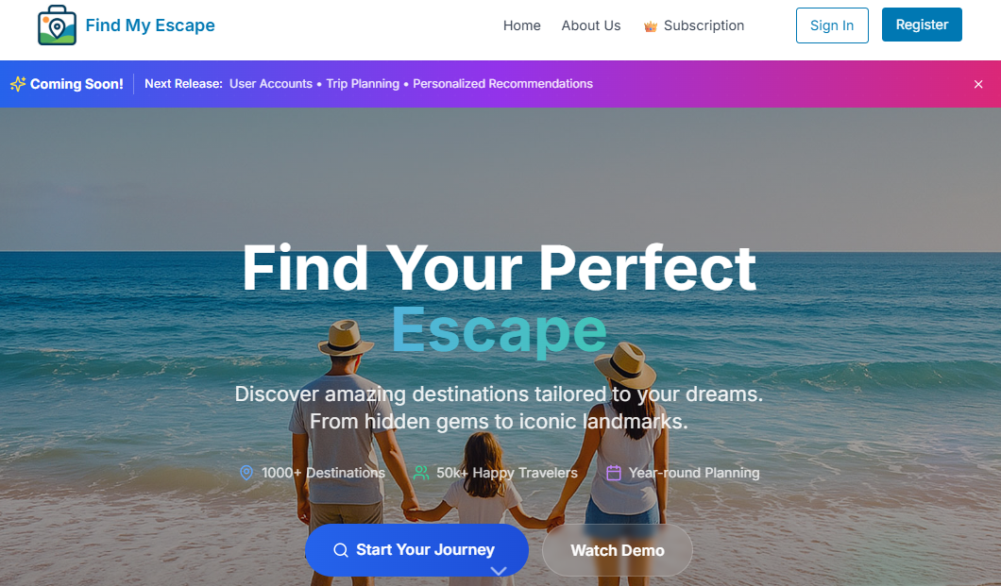Screen dimensions: 1001x586
Task: Dismiss the Coming Soon banner with X
Action: coord(978,84)
